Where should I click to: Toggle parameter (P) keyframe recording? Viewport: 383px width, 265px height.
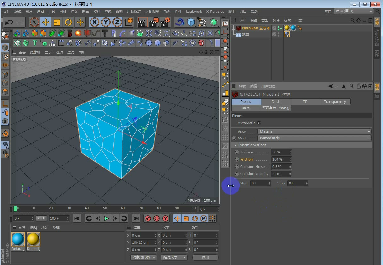coord(204,218)
